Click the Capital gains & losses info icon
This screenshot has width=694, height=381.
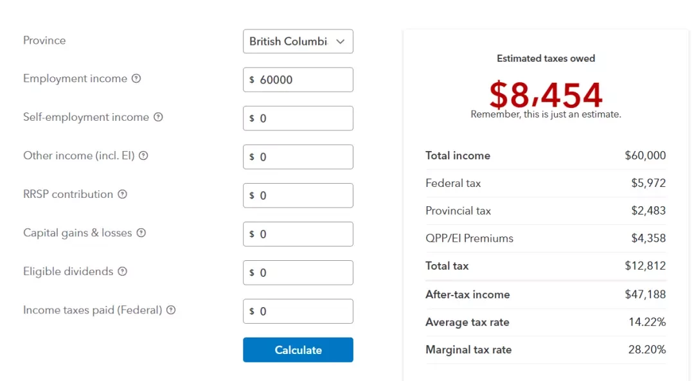coord(141,233)
